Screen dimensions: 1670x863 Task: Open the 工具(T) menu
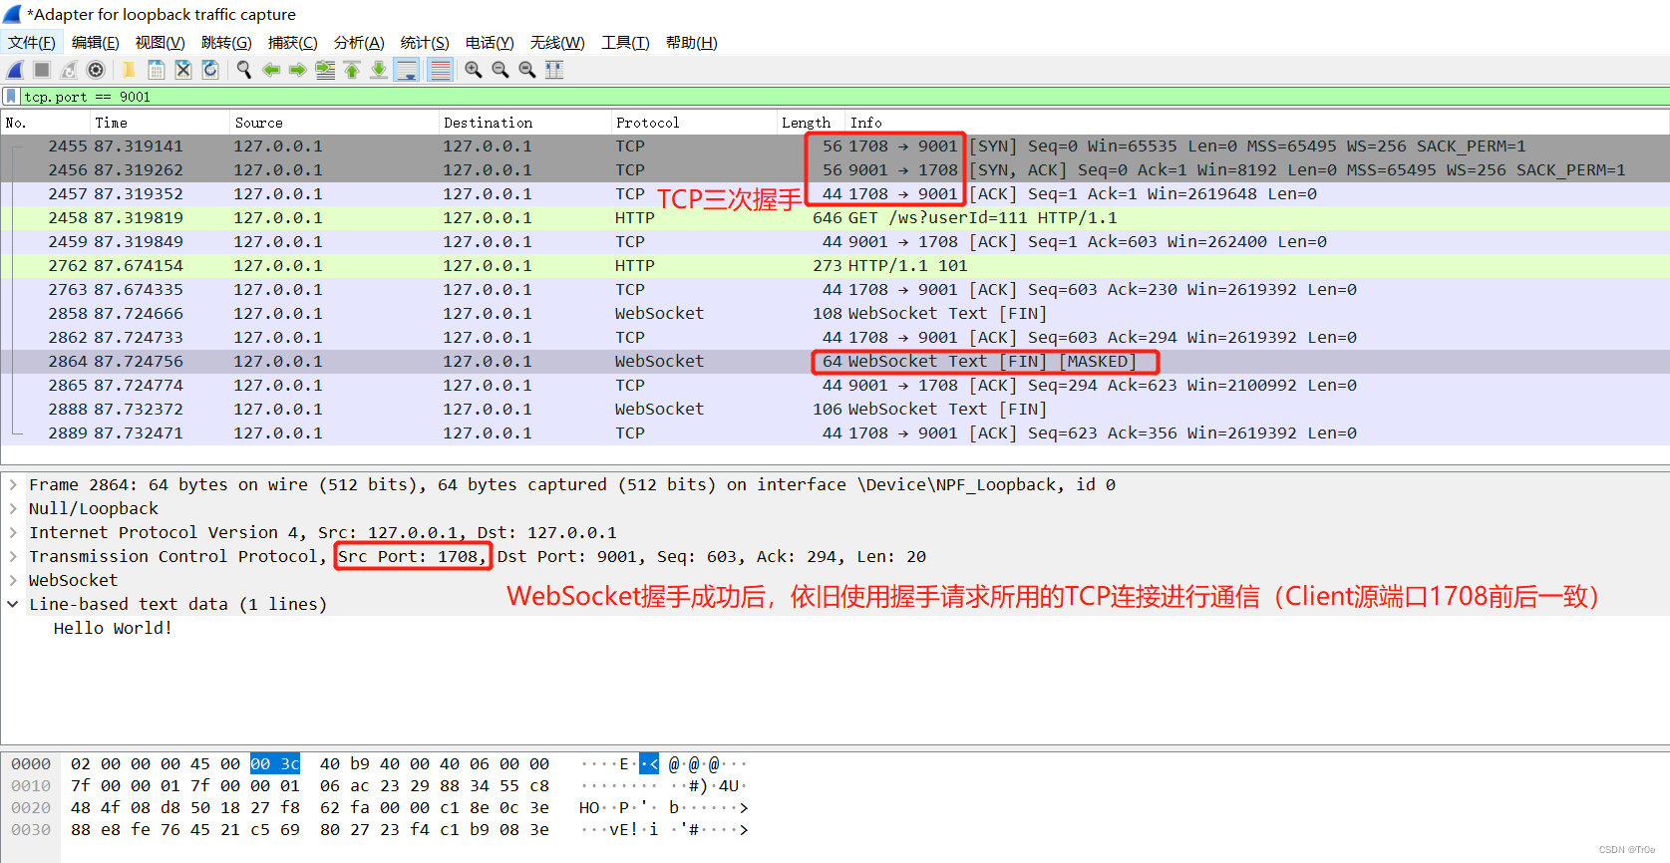pyautogui.click(x=625, y=42)
